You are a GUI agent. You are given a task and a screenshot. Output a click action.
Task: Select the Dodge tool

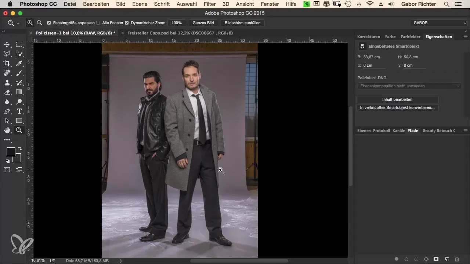pos(19,102)
